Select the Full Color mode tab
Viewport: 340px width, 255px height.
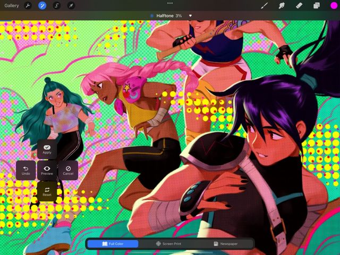(113, 244)
